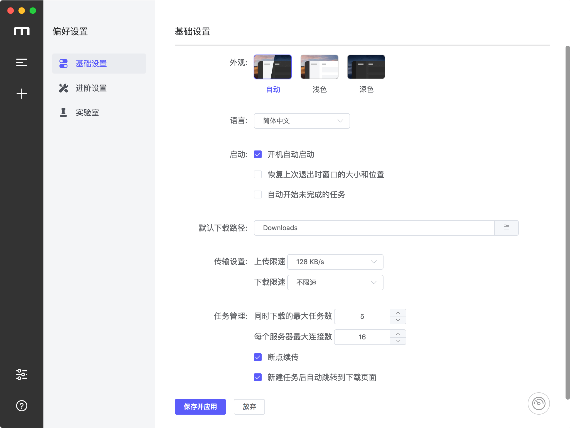
Task: Click the add new task plus icon
Action: tap(21, 94)
